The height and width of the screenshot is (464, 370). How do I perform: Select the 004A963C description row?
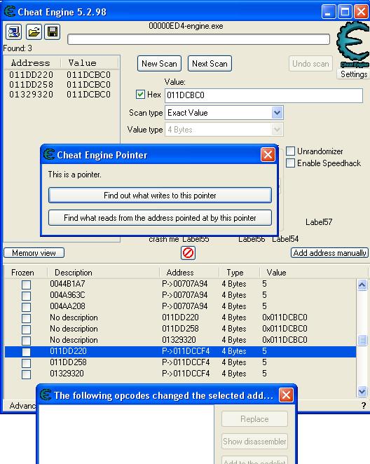[x=67, y=295]
